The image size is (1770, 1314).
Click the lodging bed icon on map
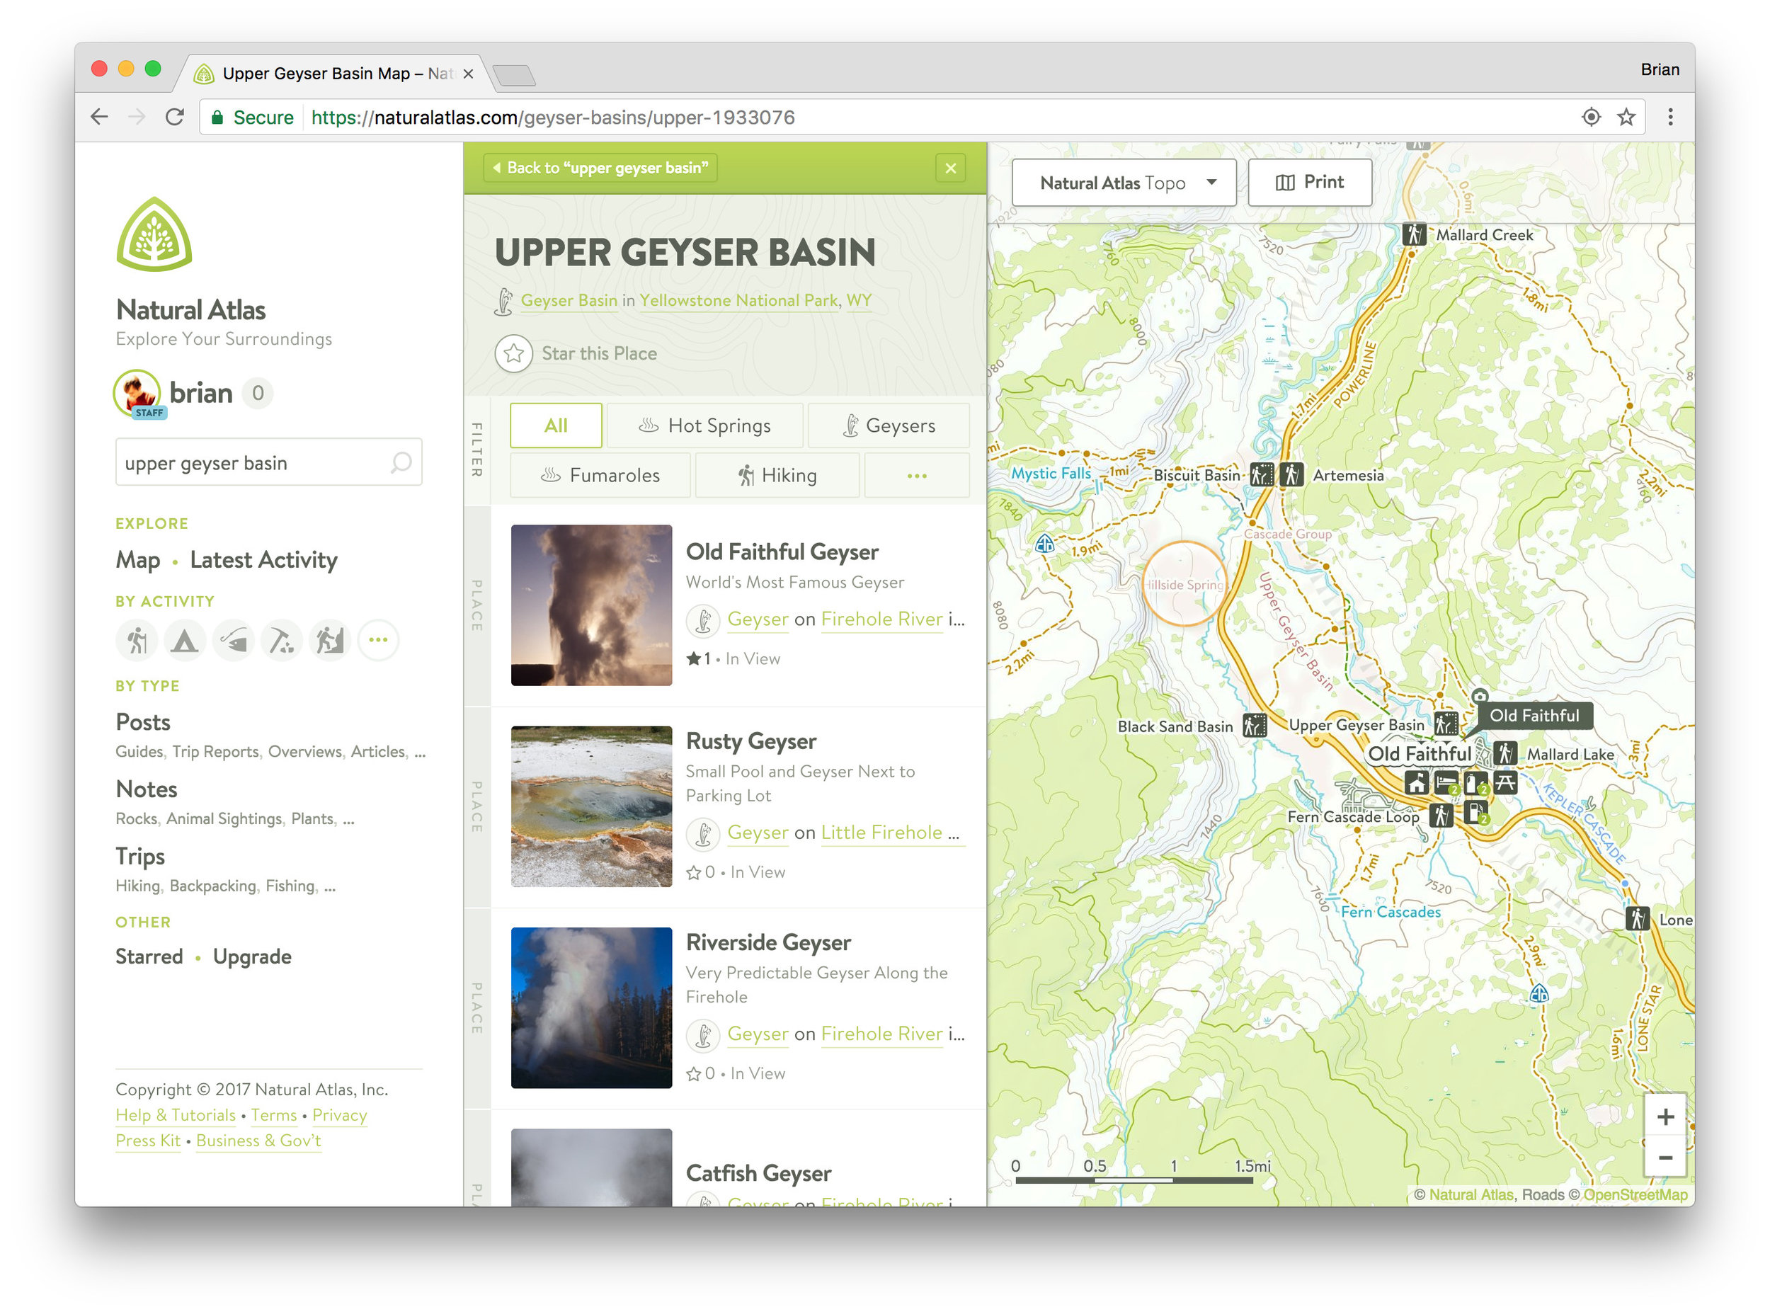(x=1447, y=784)
